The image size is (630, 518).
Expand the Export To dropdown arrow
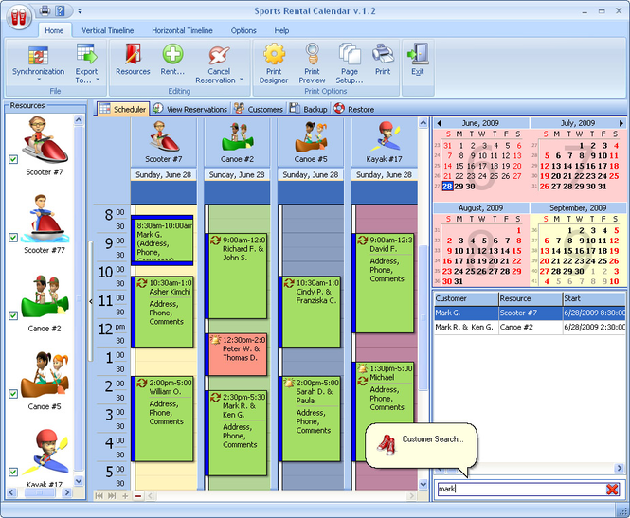98,80
